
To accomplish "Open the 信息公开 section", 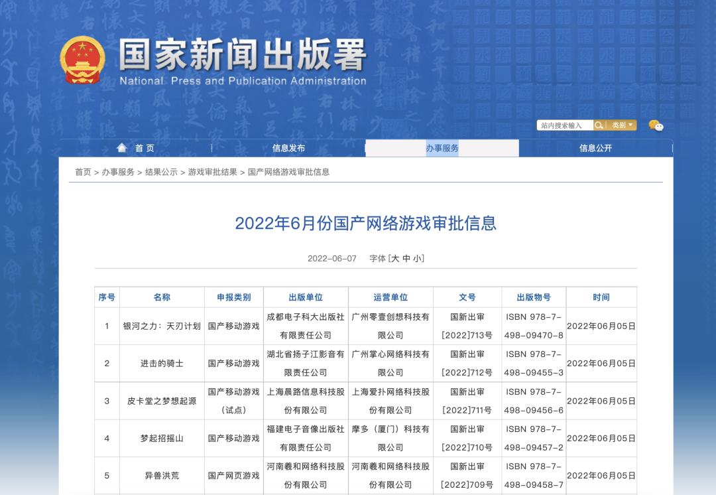I will [x=595, y=148].
